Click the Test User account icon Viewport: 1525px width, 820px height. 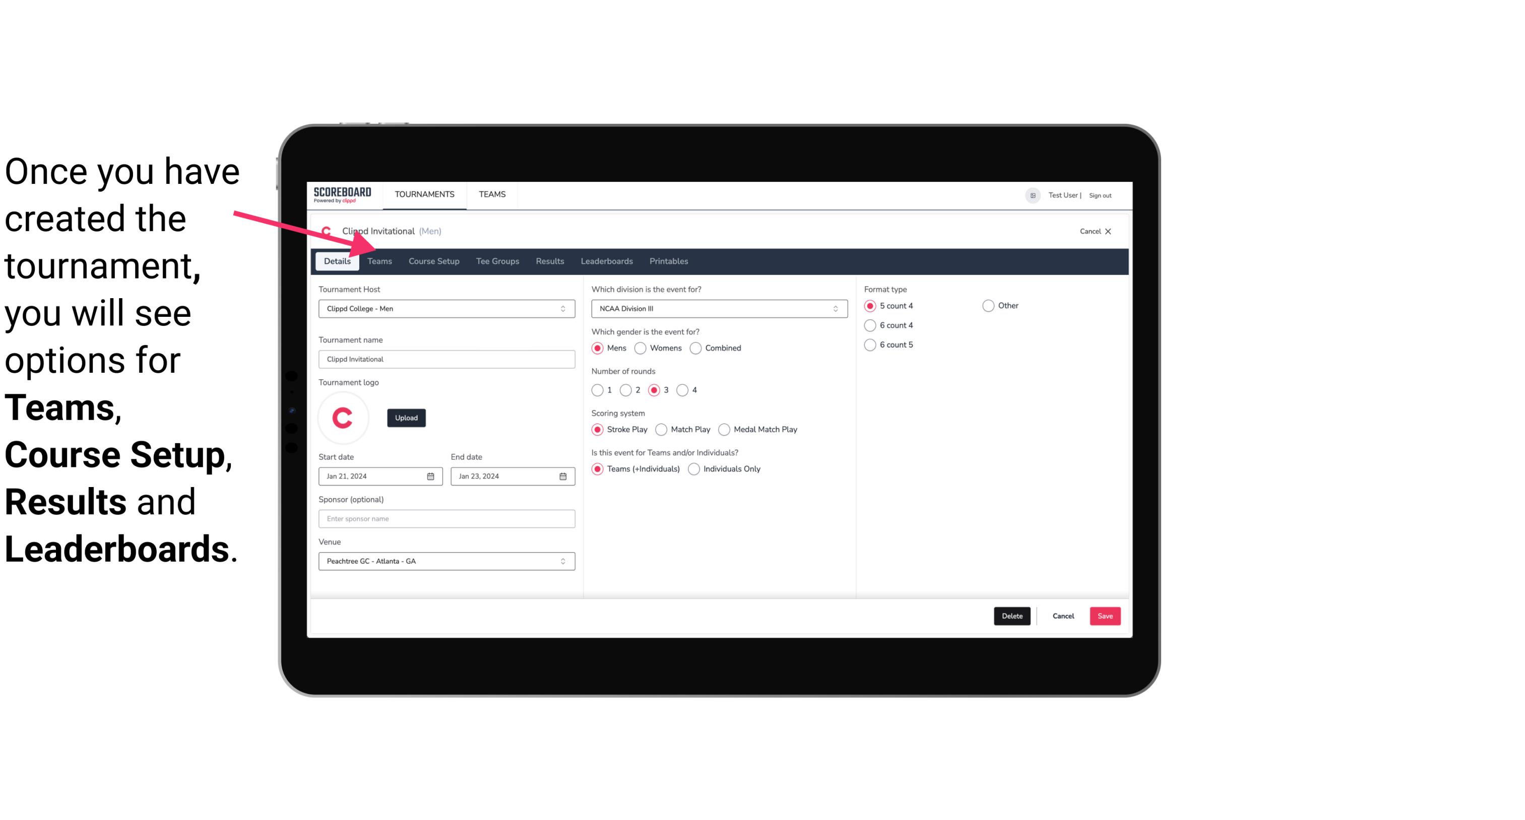pyautogui.click(x=1034, y=195)
